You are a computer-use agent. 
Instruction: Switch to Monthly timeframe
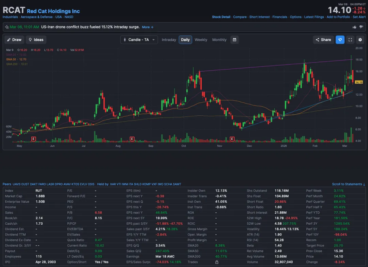click(219, 40)
